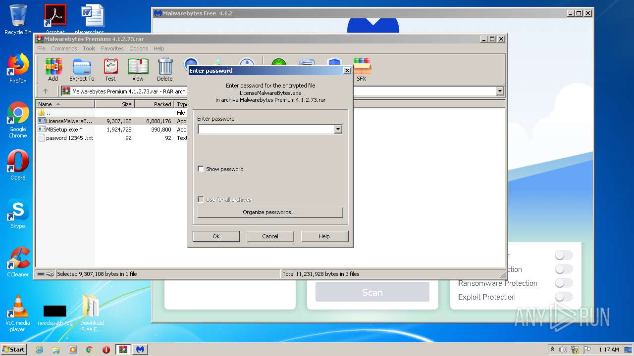Click the Opera icon in the taskbar
The width and height of the screenshot is (634, 356).
point(106,349)
